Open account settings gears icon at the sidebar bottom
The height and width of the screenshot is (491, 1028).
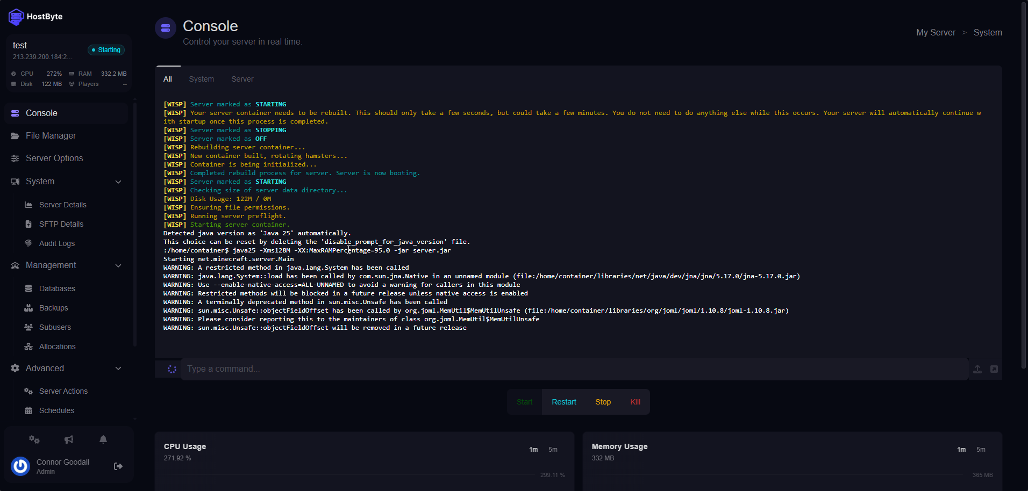point(34,439)
